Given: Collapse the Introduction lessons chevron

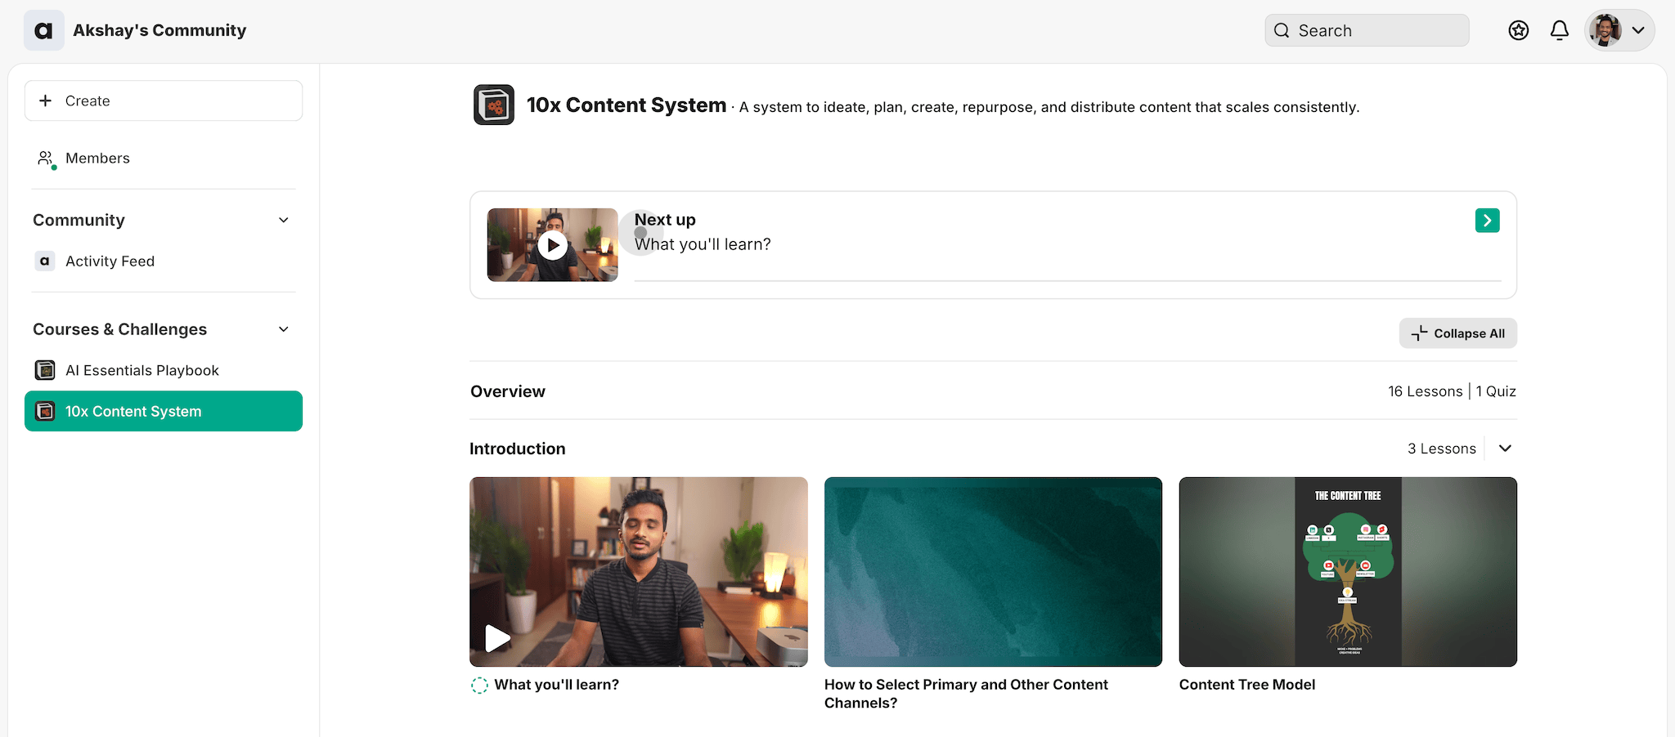Looking at the screenshot, I should pyautogui.click(x=1505, y=449).
